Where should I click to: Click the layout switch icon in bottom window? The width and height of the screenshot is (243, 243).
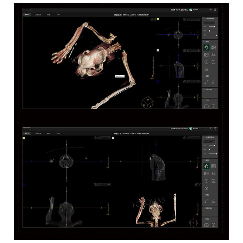[x=214, y=166]
